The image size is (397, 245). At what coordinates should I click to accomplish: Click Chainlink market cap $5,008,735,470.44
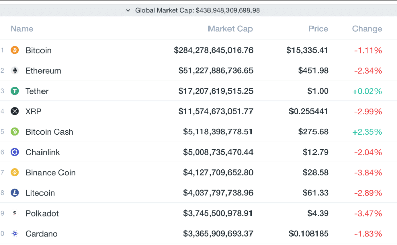click(218, 152)
